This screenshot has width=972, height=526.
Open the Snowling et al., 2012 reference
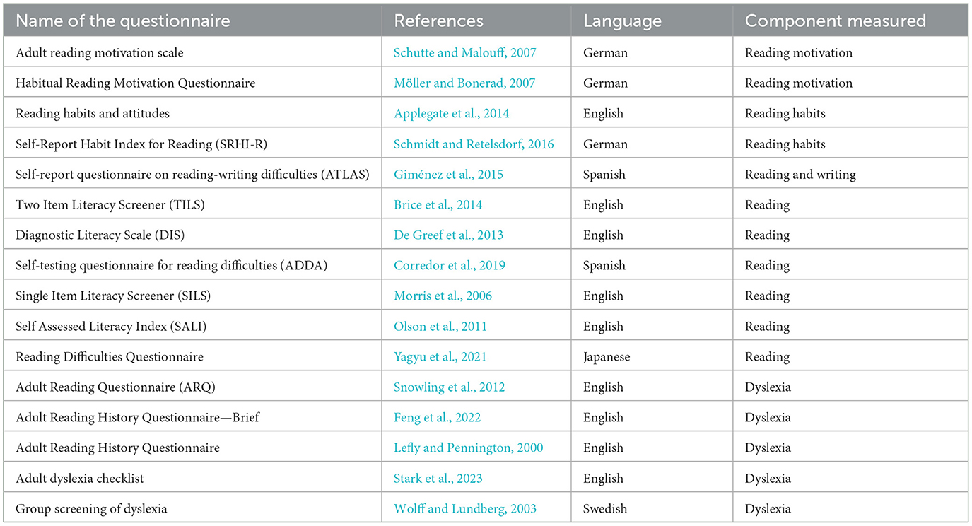coord(450,387)
